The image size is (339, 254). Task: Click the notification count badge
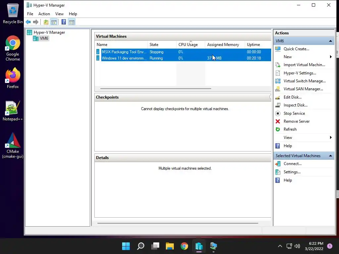point(330,246)
